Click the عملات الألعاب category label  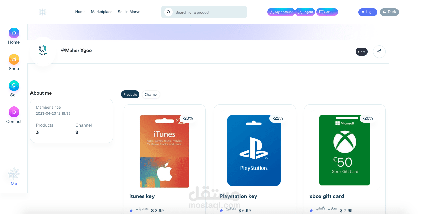(x=327, y=209)
